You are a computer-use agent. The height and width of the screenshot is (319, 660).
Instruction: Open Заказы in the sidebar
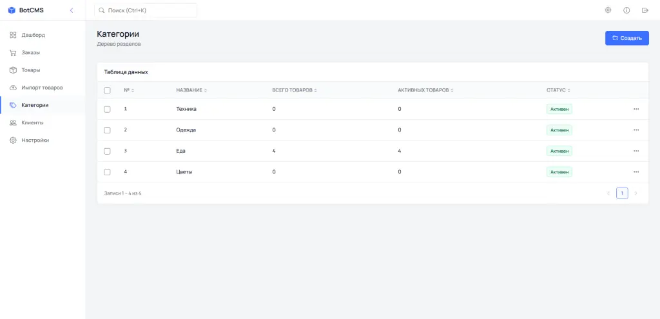[x=30, y=52]
